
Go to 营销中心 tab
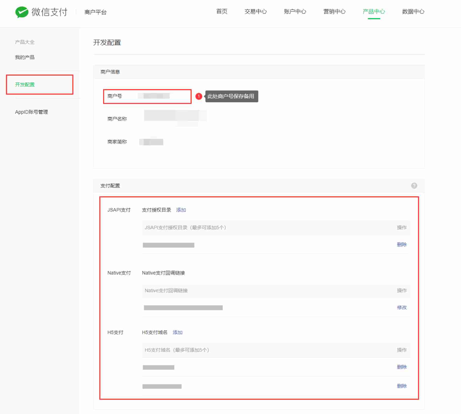coord(334,12)
